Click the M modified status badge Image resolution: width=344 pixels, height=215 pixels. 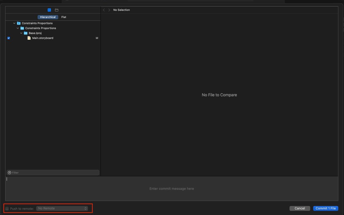(97, 38)
